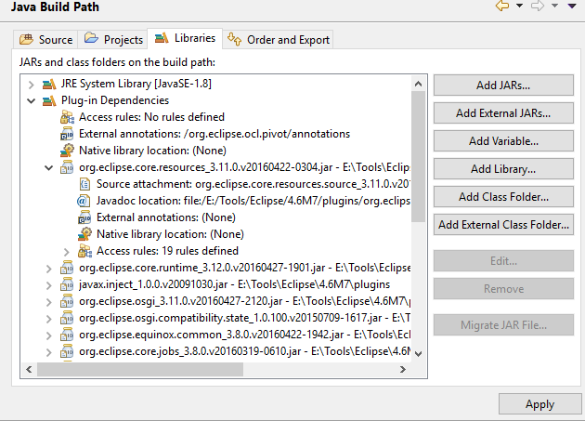Click icon beside External annotations /org.eclipse.ocl.pivot
Screen dimensions: 585x421
click(67, 134)
